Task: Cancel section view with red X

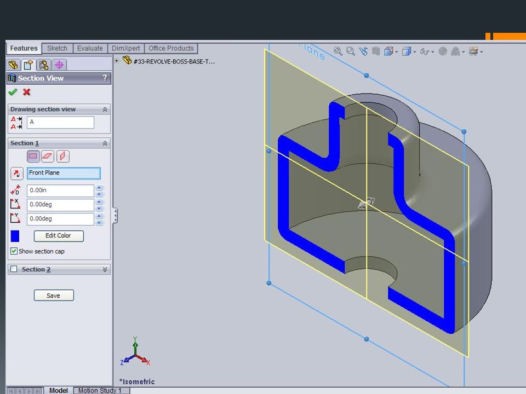Action: coord(26,92)
